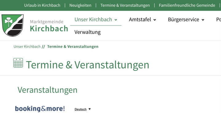The width and height of the screenshot is (221, 113).
Task: Open the Urlaub in Kirchbach link
Action: click(42, 5)
